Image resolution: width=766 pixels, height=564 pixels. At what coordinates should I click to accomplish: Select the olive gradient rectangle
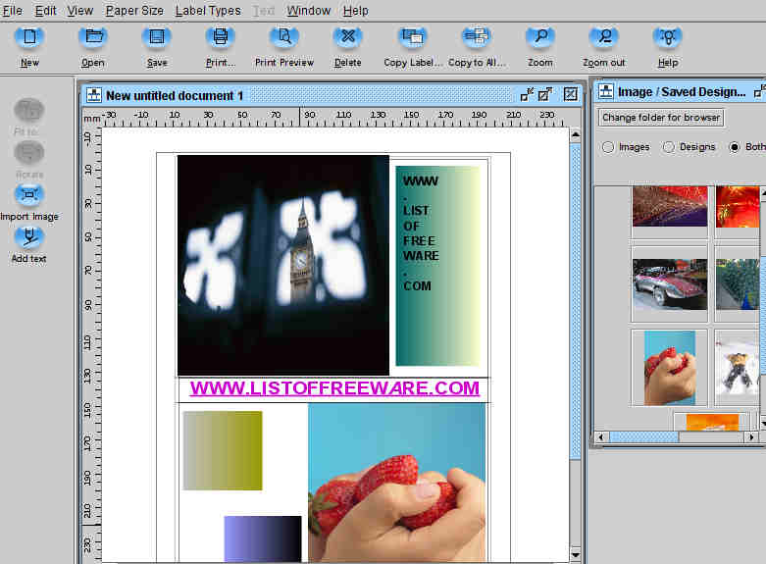[223, 450]
